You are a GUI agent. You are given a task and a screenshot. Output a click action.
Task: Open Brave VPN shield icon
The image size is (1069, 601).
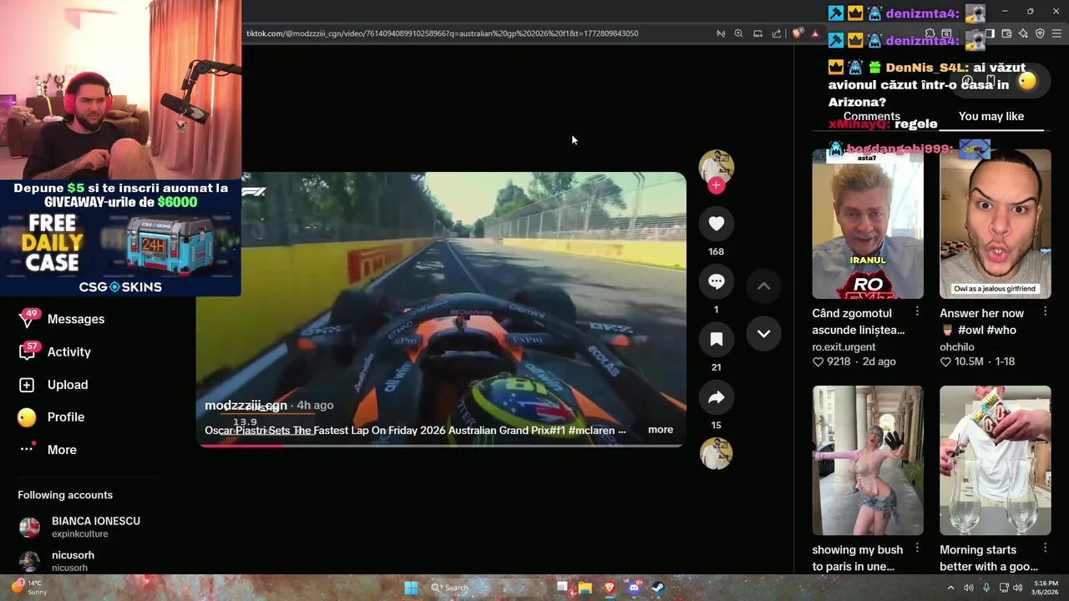[1040, 33]
